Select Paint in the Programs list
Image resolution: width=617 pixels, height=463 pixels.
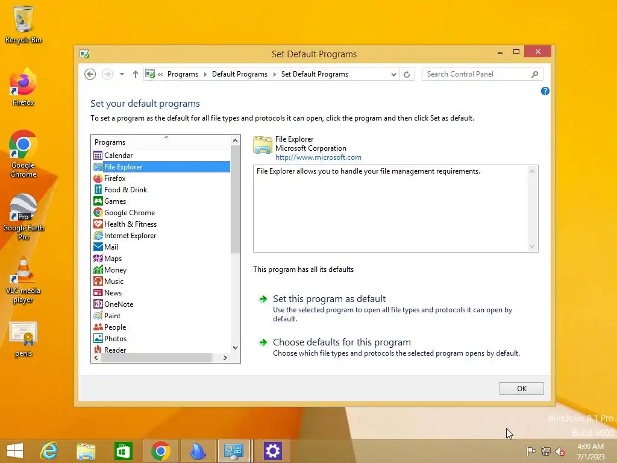coord(161,315)
